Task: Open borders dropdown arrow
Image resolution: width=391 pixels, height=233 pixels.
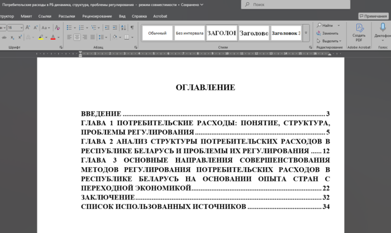Action: tap(132, 37)
